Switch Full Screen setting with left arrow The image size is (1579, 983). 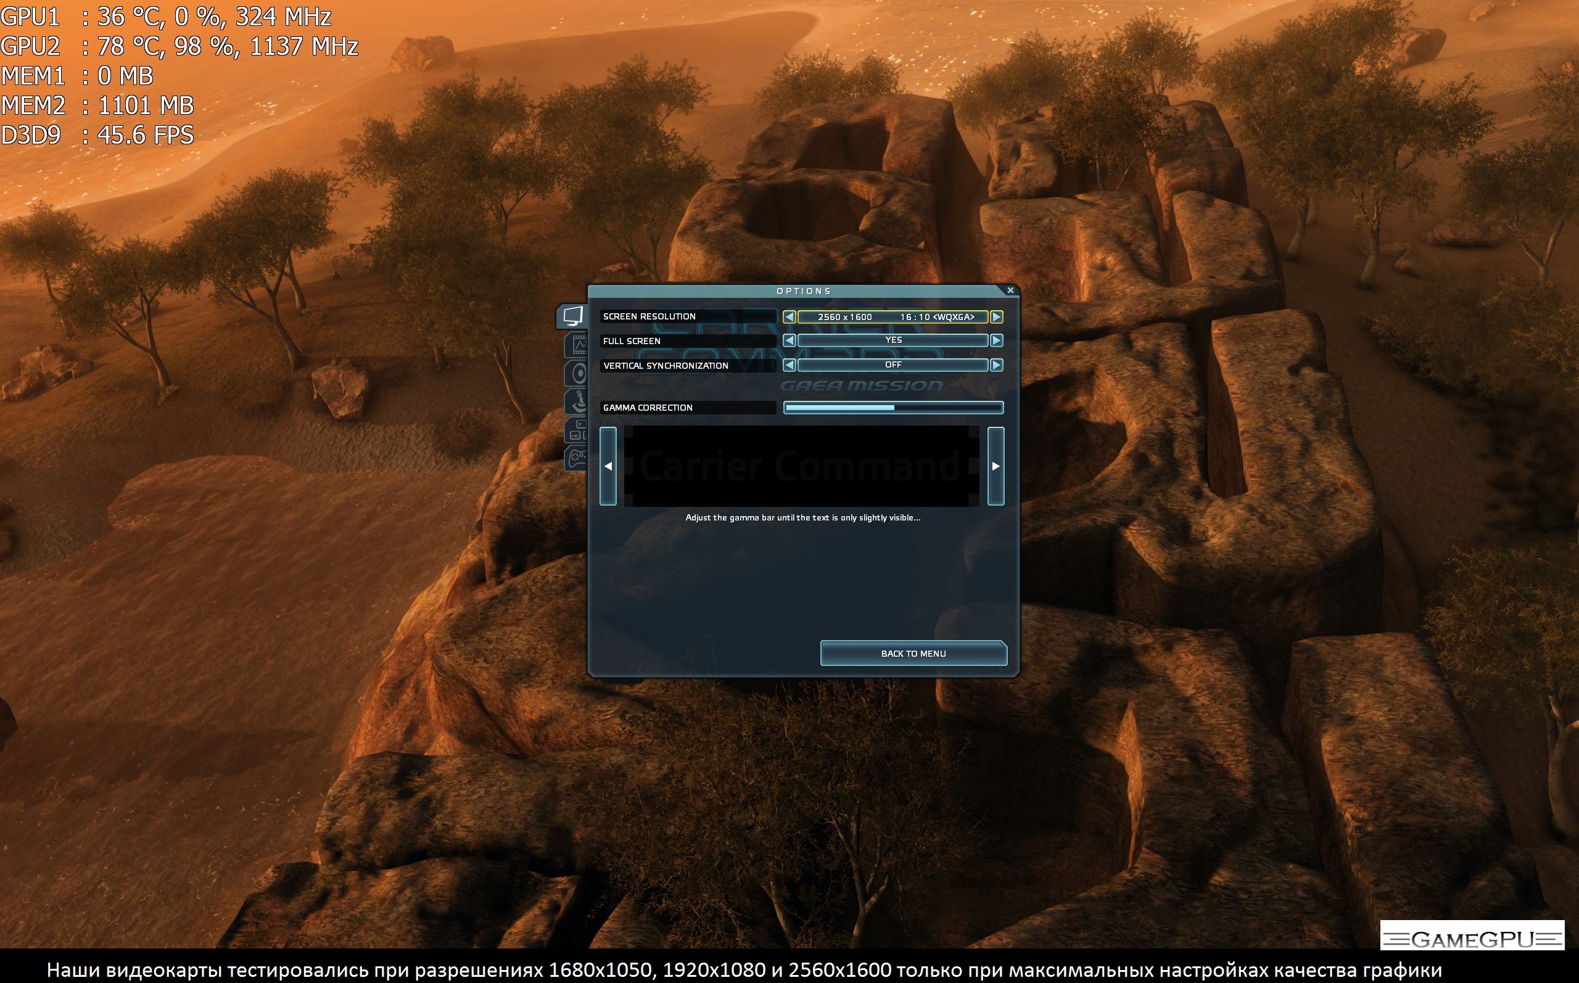tap(789, 340)
